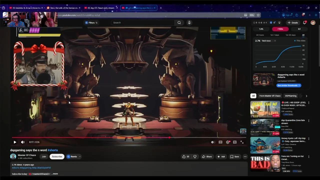Open the Create menu
This screenshot has width=320, height=180.
tap(293, 22)
